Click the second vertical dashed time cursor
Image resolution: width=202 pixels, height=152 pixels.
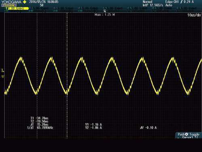[67, 75]
